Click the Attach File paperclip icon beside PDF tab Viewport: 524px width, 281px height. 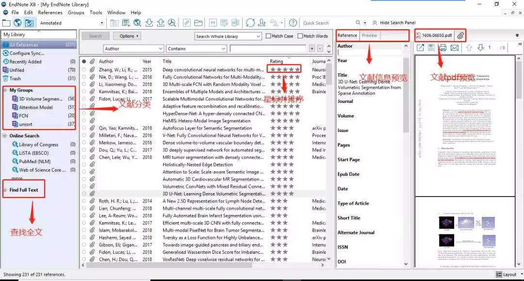(460, 35)
